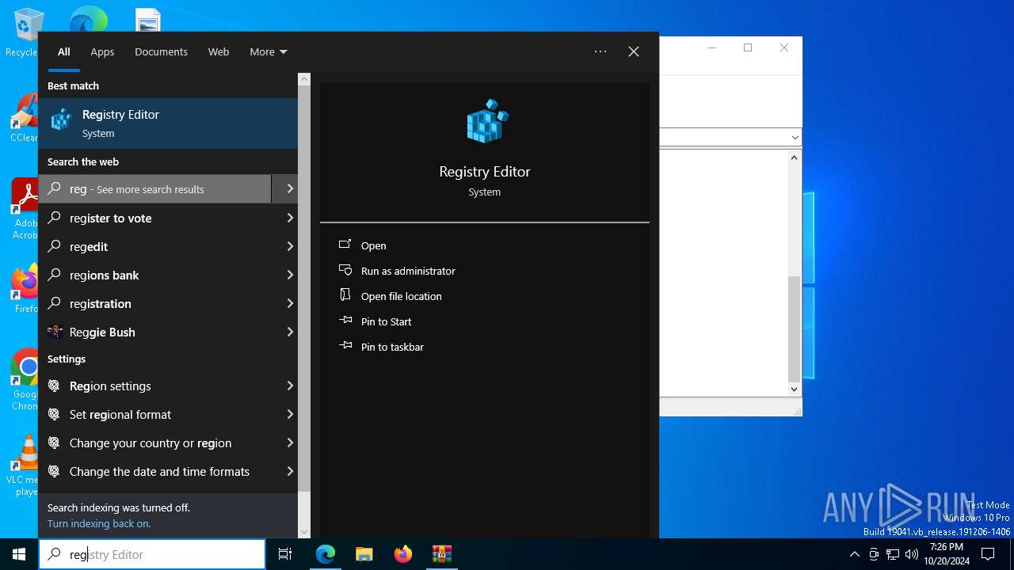Expand the Set regional format arrow
The width and height of the screenshot is (1014, 570).
click(289, 414)
